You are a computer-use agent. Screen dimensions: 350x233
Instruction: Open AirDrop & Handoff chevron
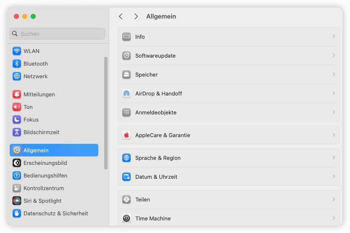click(334, 93)
